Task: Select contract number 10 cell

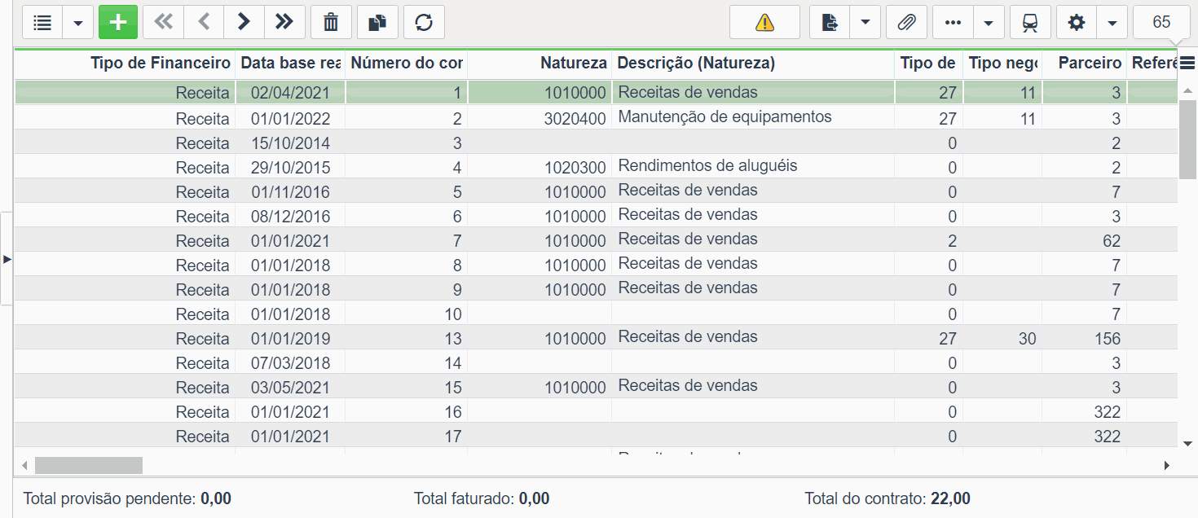Action: coord(407,314)
